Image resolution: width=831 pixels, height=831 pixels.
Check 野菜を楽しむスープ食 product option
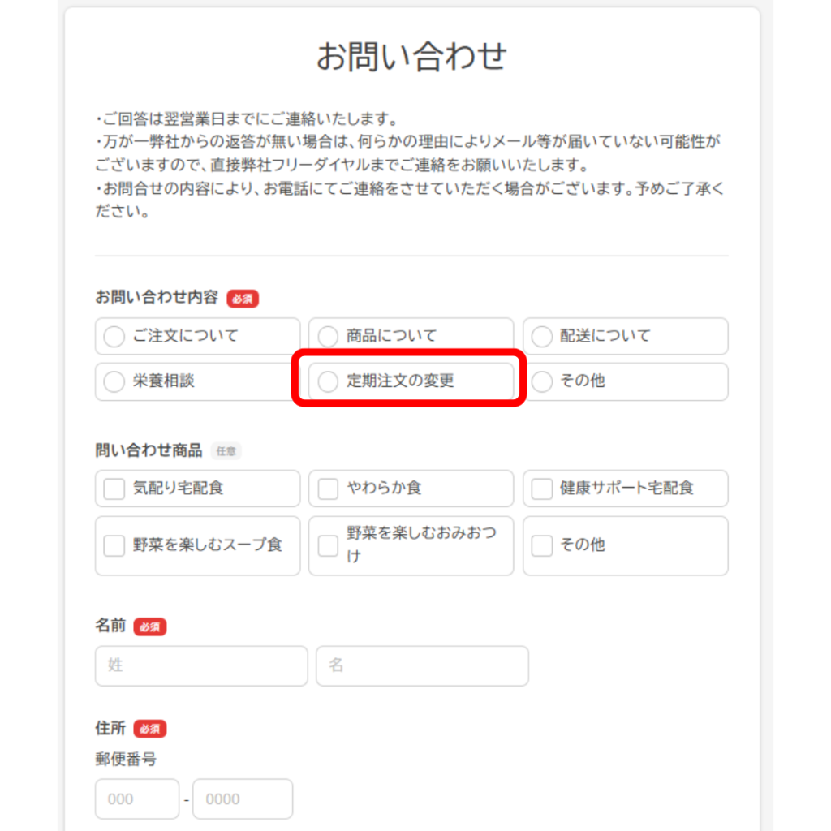(x=114, y=545)
